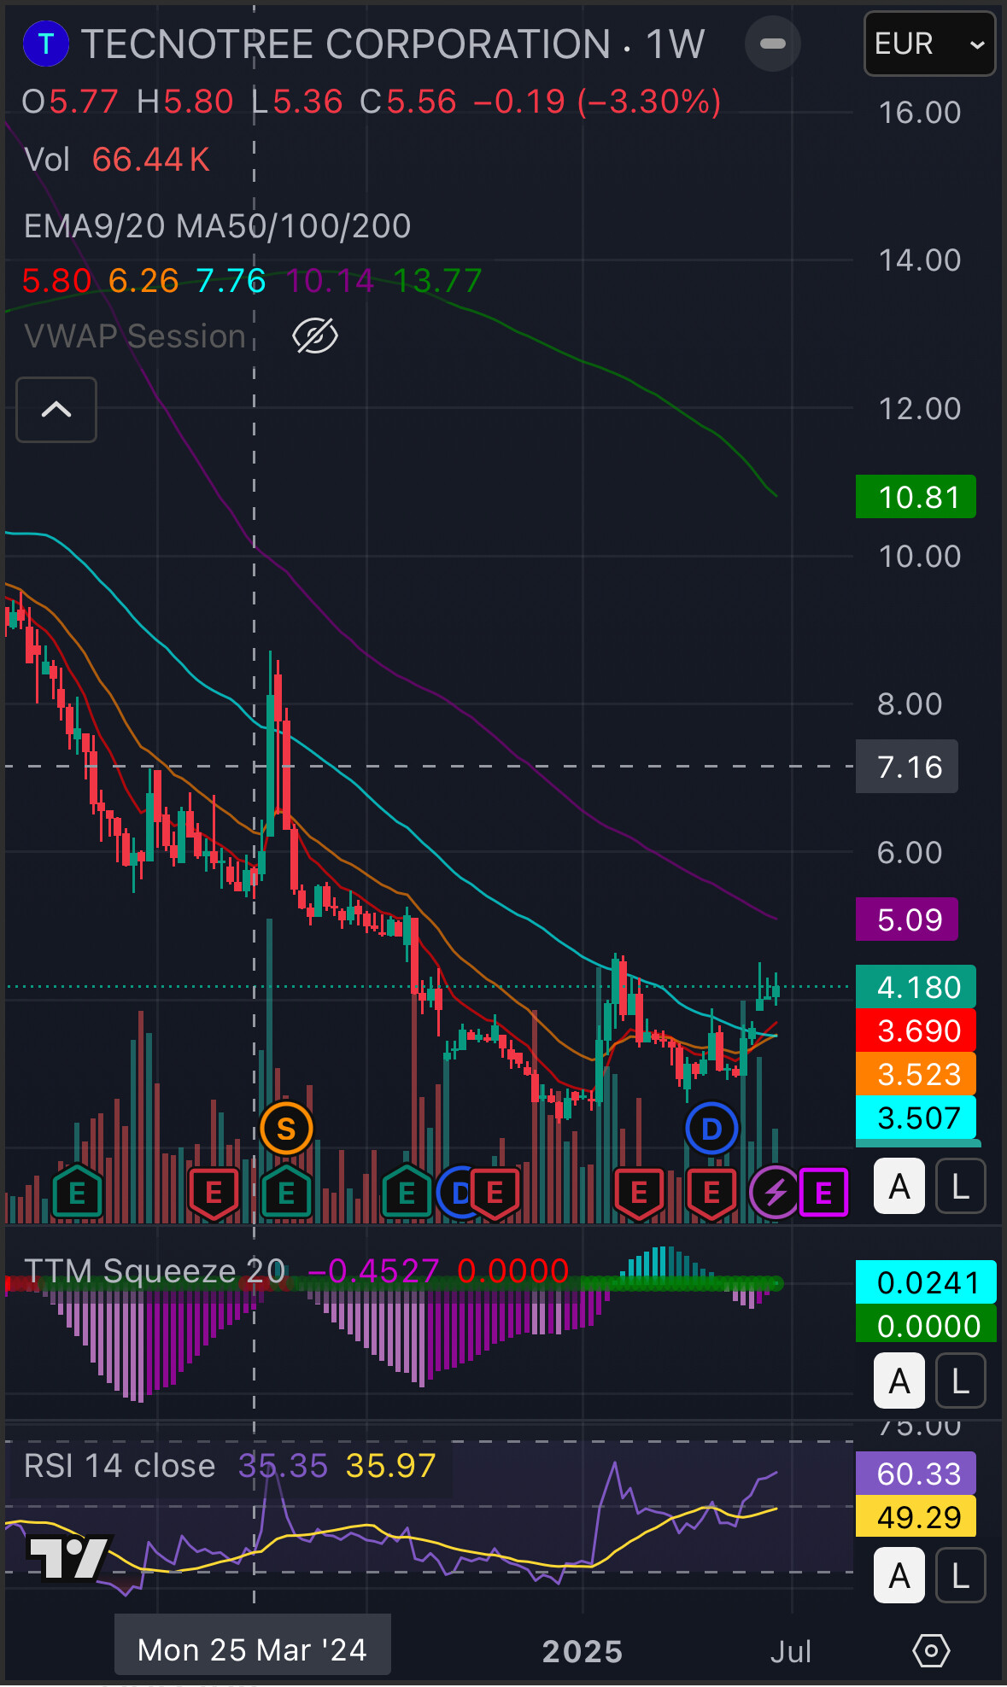1007x1687 pixels.
Task: Click the Tecnotree 'T' symbol logo
Action: (x=45, y=44)
